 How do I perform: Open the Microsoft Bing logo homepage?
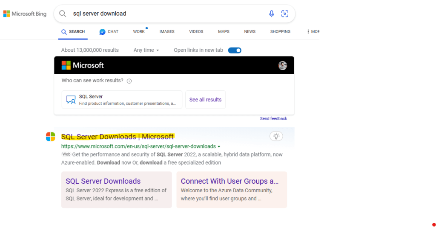[25, 14]
